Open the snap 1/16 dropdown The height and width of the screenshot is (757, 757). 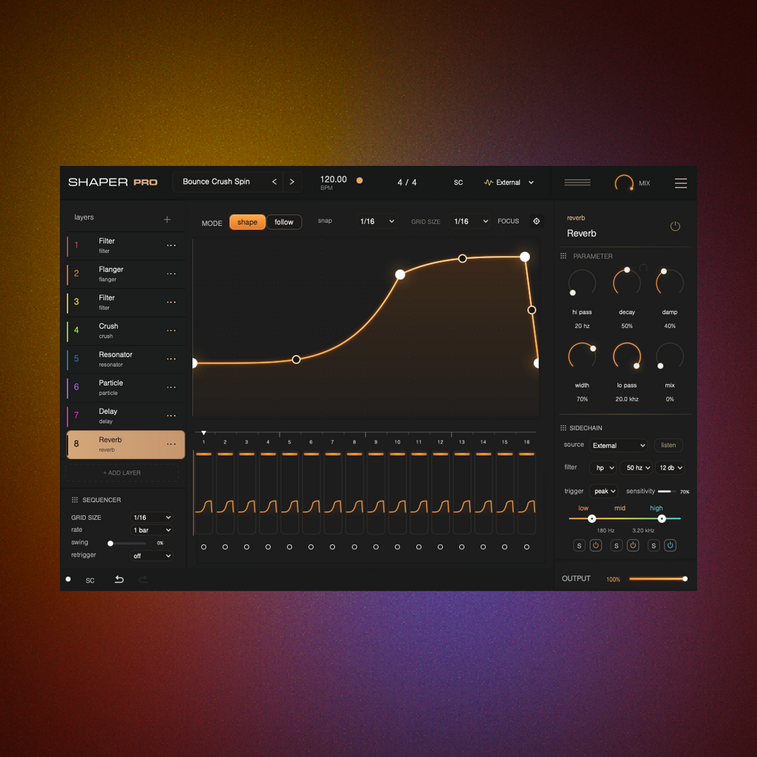click(x=377, y=221)
